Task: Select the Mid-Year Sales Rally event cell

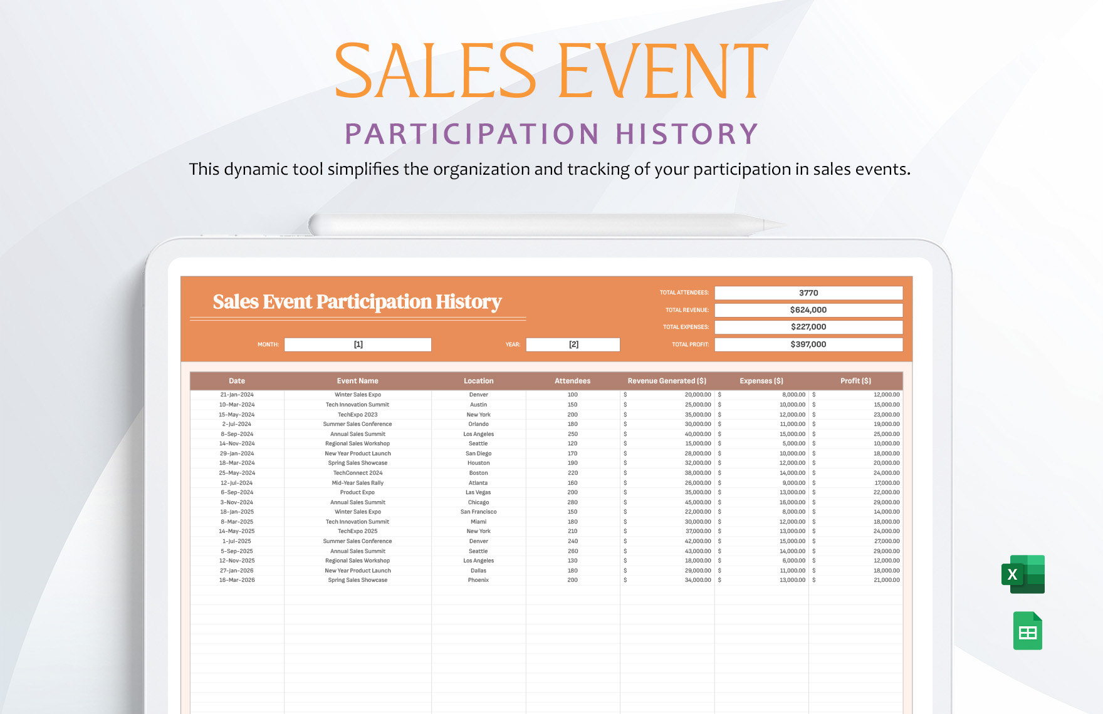Action: (358, 483)
